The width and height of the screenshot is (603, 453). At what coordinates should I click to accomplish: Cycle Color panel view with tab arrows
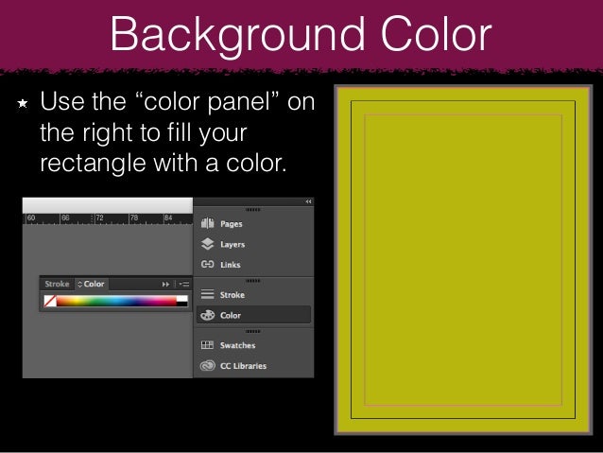pyautogui.click(x=80, y=284)
